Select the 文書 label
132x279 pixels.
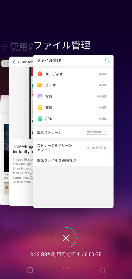(x=49, y=107)
